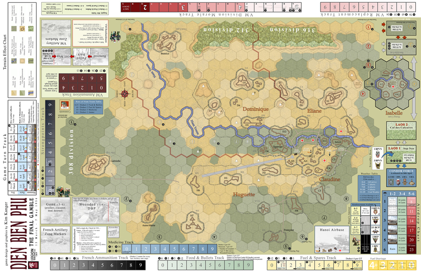Click the Airstrike thumbnail box
This screenshot has height=272, width=421.
(x=113, y=233)
